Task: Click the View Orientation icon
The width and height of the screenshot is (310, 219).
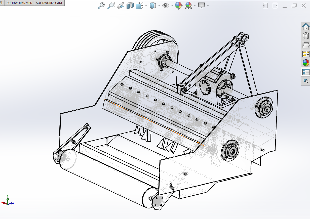Action: tap(139, 6)
